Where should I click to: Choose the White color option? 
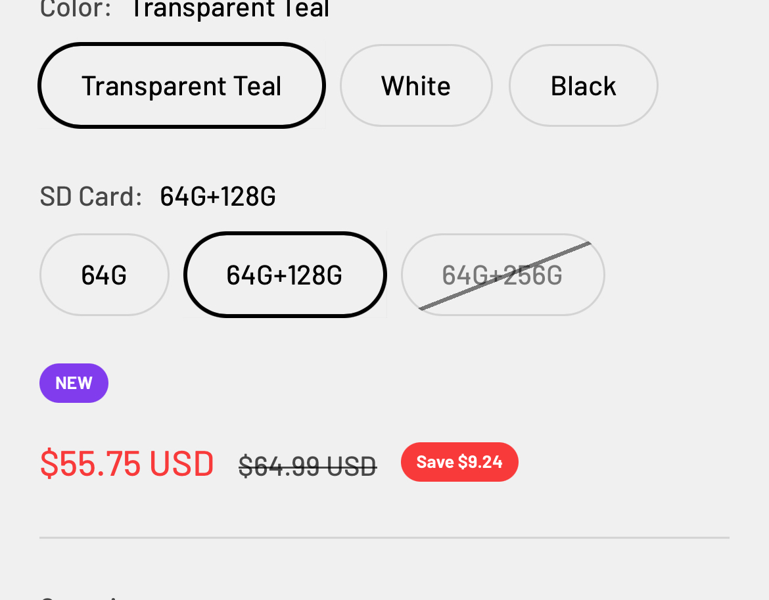pyautogui.click(x=416, y=85)
